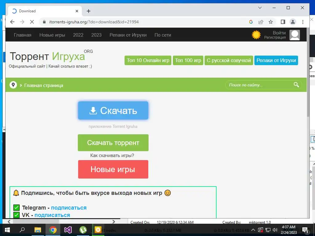Click the green Скачать торрент button

[113, 143]
